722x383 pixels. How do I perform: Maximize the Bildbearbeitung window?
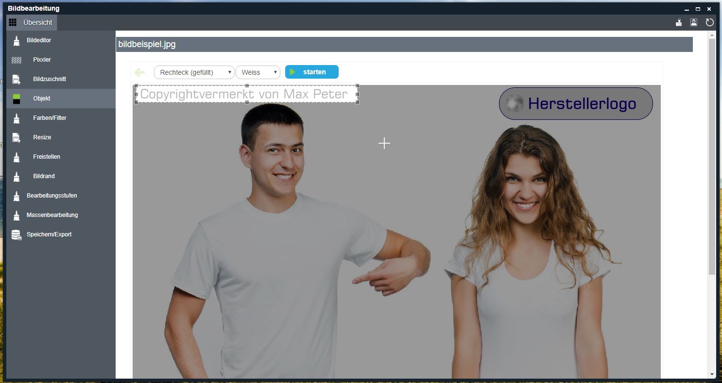pyautogui.click(x=698, y=9)
